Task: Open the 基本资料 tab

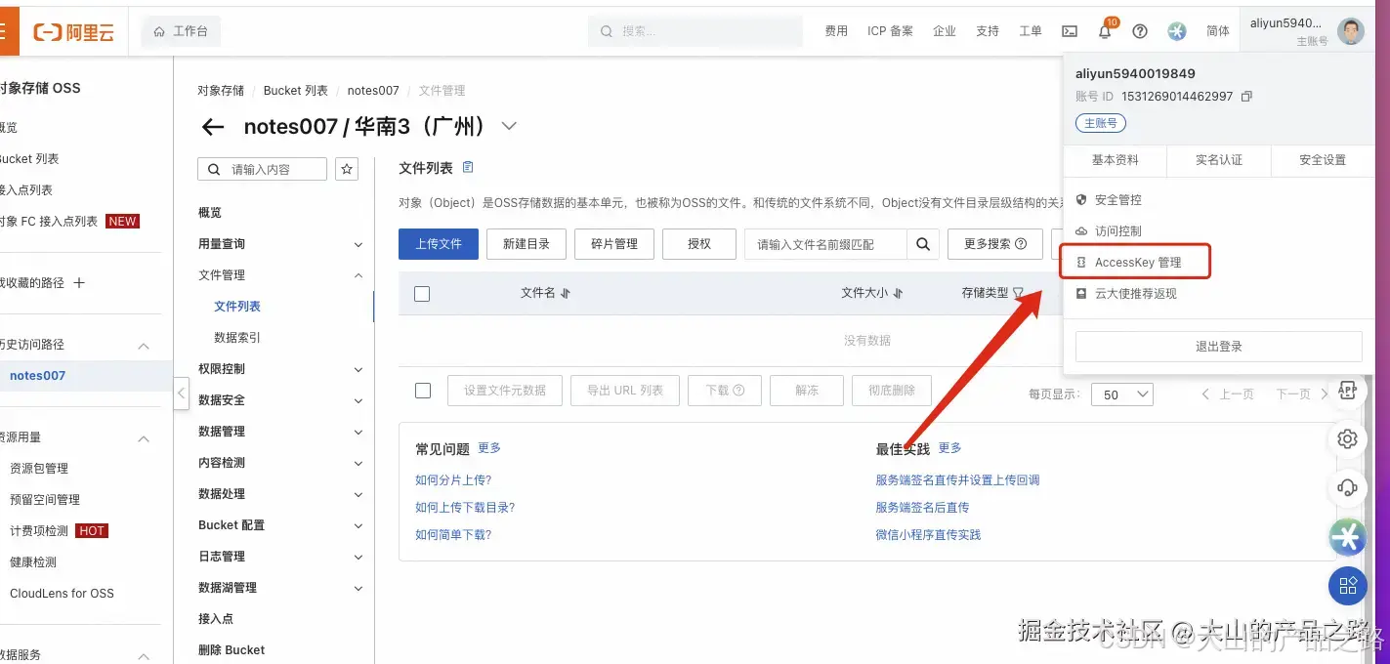Action: 1115,160
